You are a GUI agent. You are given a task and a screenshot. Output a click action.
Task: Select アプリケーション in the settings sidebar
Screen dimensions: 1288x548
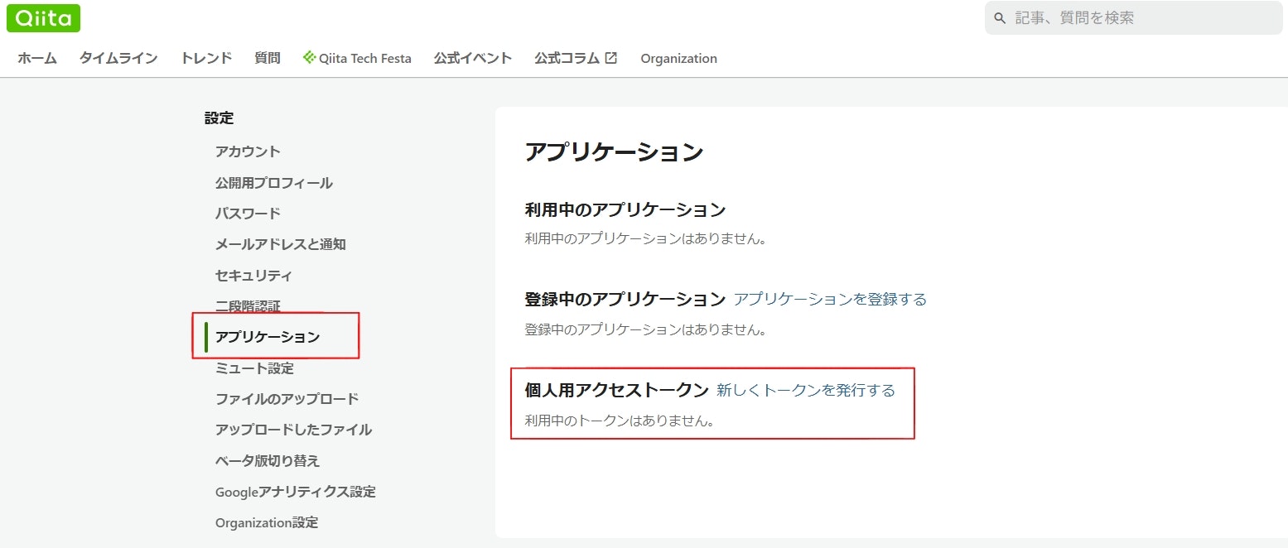coord(268,337)
